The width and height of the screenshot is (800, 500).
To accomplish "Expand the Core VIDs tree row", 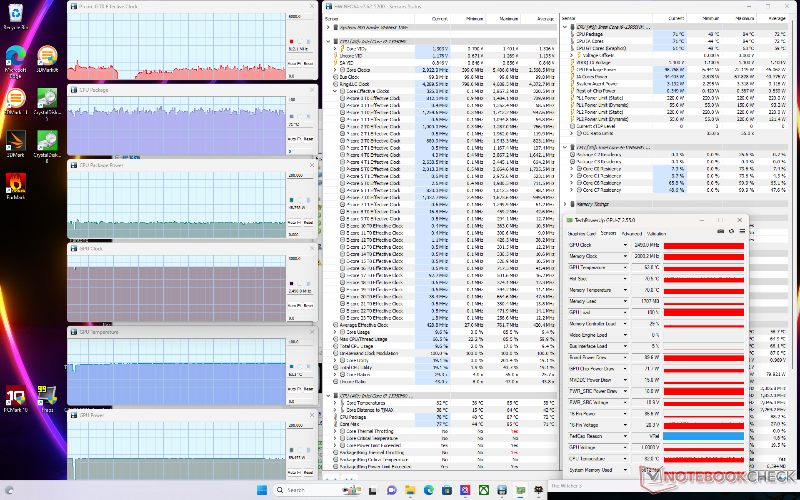I will [335, 49].
